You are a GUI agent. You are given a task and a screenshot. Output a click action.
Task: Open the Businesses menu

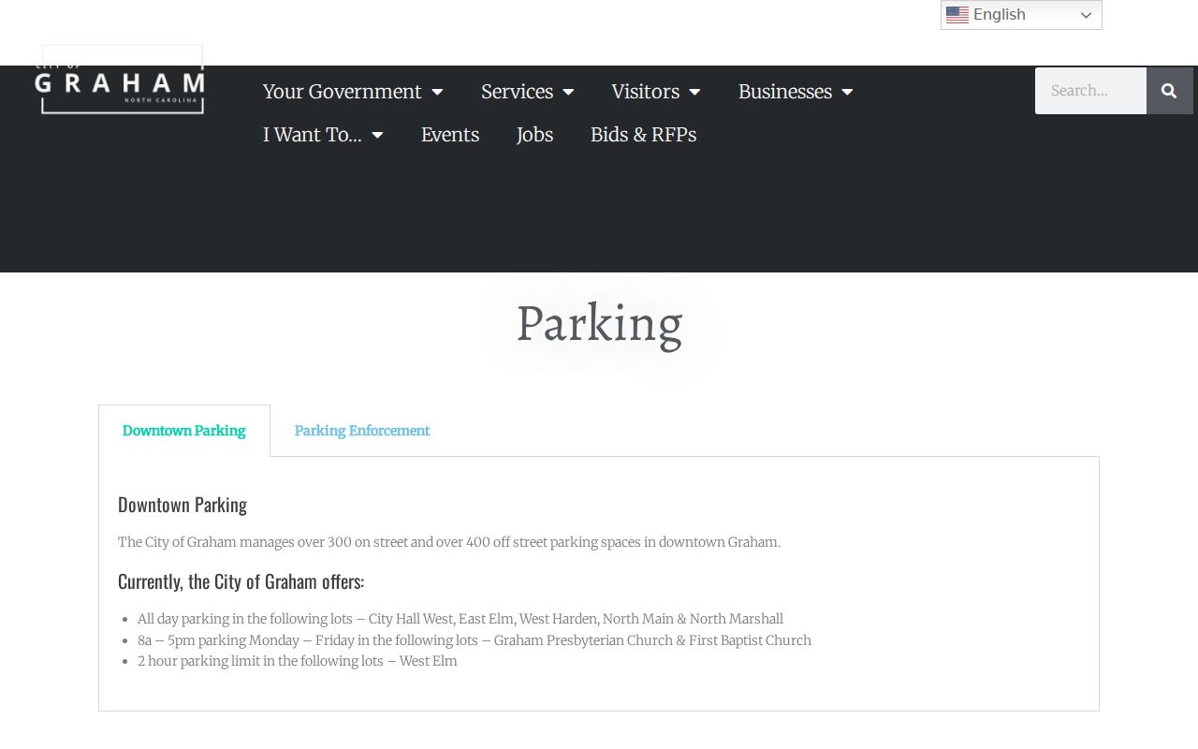click(x=784, y=92)
